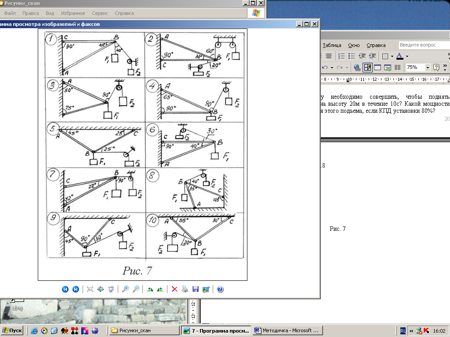Viewport: 450px width, 337px height.
Task: Rotate image clockwise
Action: pos(150,289)
